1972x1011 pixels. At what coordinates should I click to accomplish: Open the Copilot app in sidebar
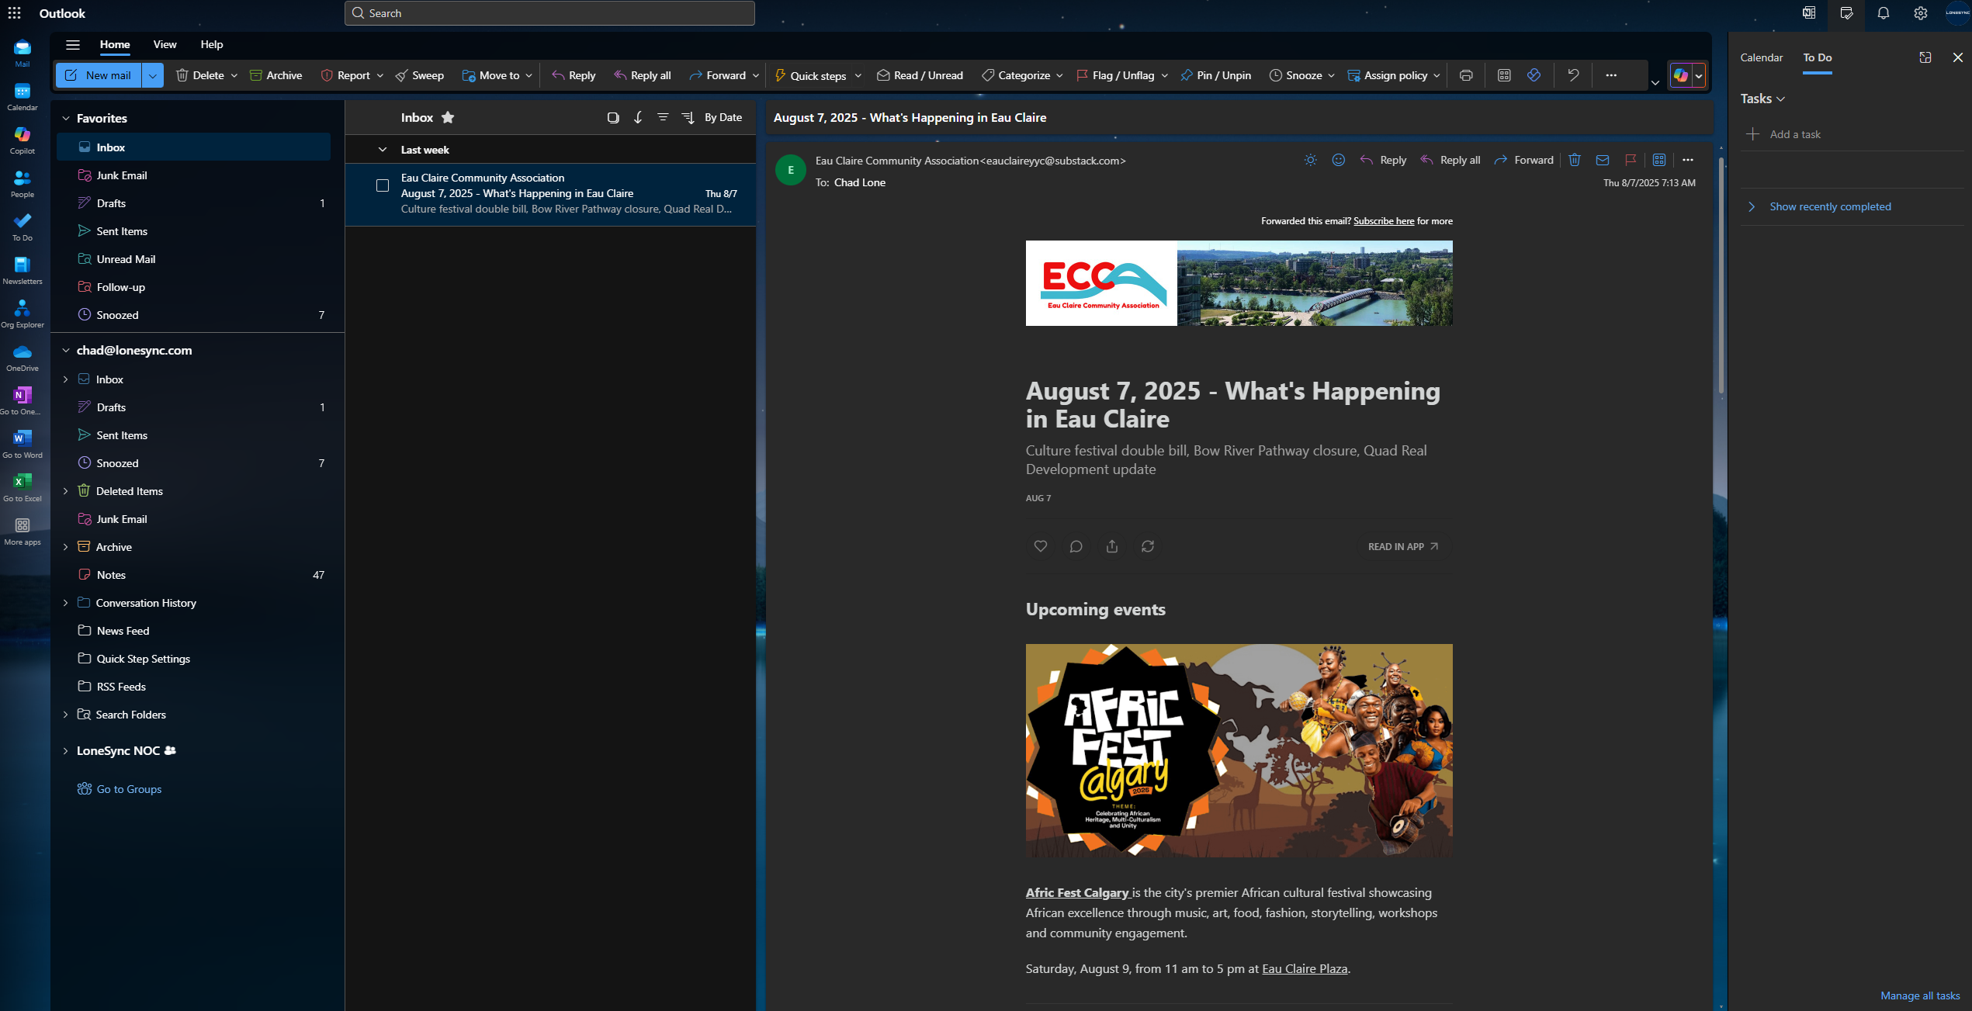(23, 140)
